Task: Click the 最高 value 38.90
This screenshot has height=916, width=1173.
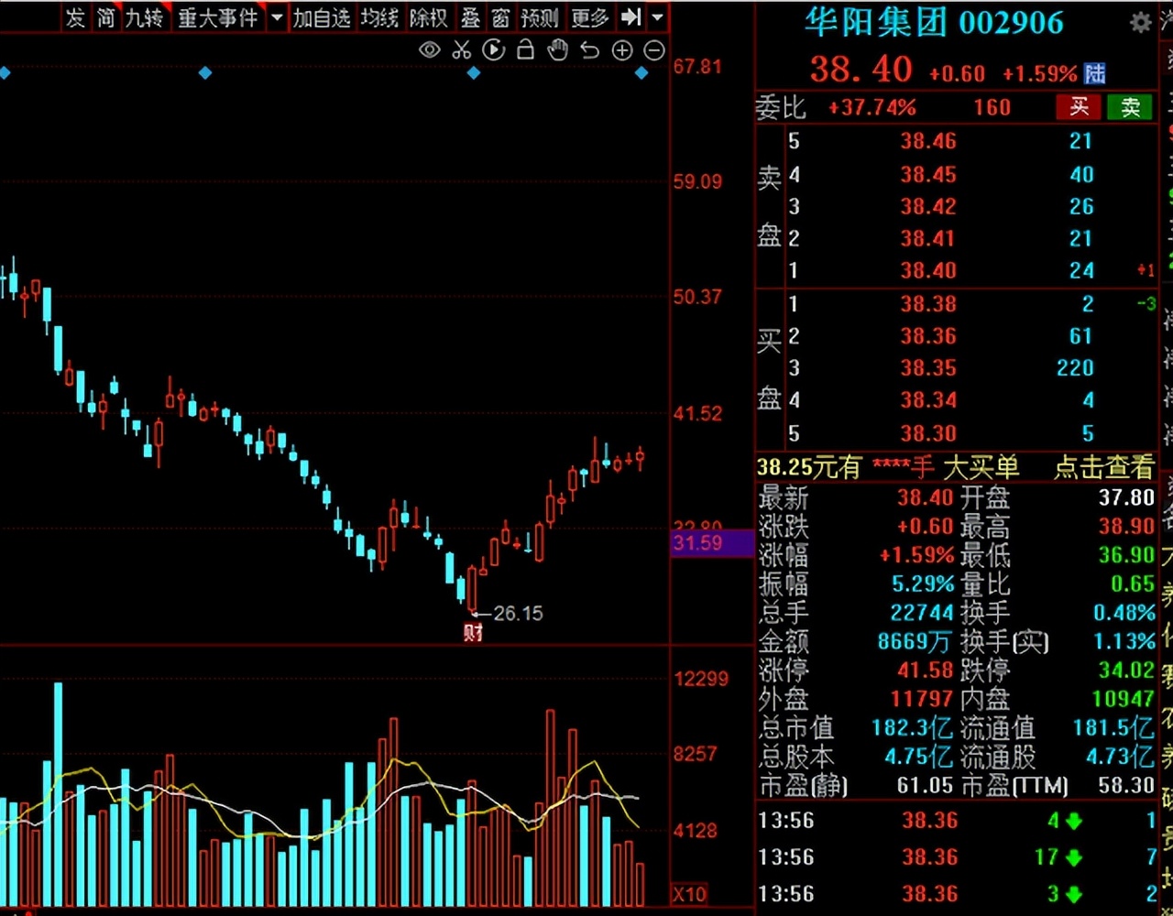Action: click(1126, 526)
